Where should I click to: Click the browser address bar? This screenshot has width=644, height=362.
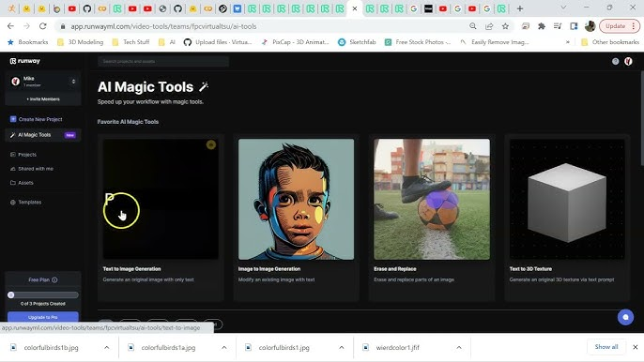coord(263,26)
